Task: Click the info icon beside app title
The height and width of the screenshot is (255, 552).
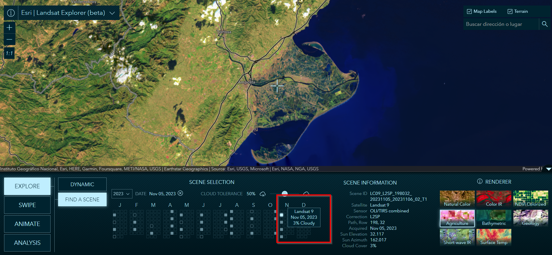Action: (11, 13)
